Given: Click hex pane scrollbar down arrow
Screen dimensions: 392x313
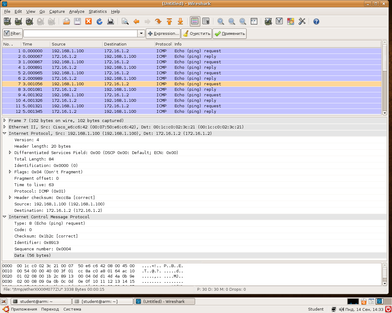Looking at the screenshot, I should coord(385,283).
